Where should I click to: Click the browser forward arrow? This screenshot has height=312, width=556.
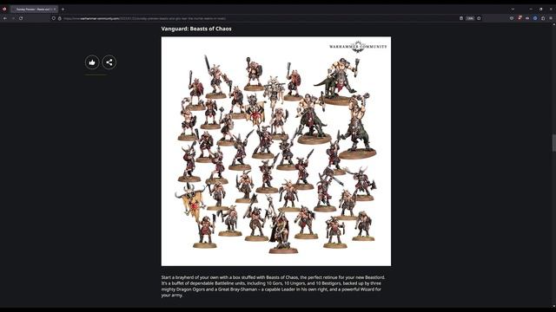13,18
